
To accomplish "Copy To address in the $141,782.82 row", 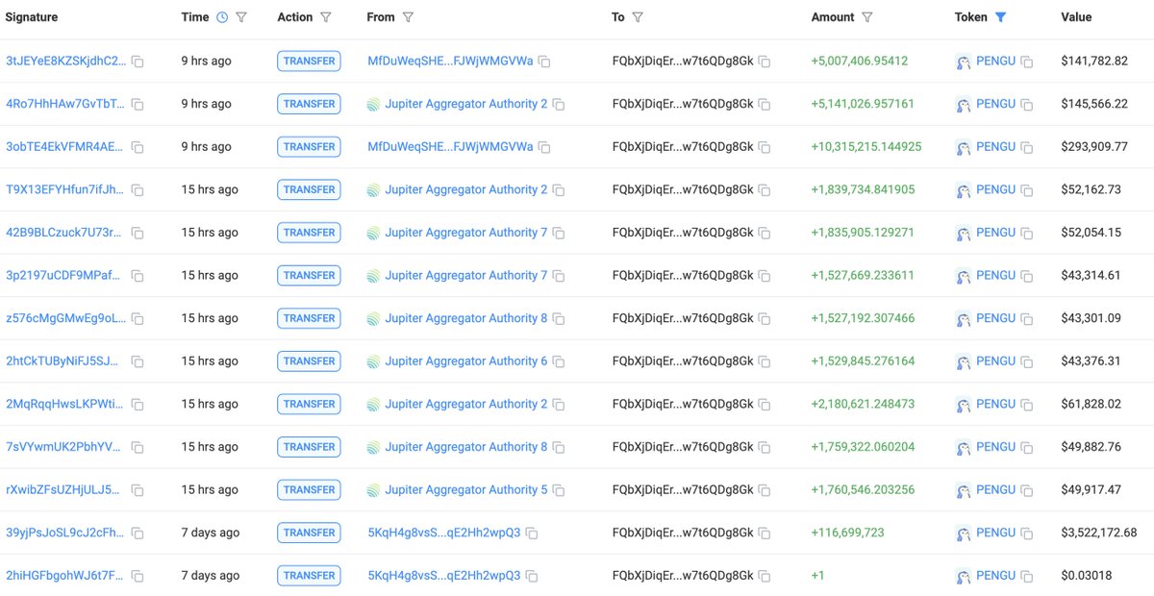I will (x=765, y=62).
